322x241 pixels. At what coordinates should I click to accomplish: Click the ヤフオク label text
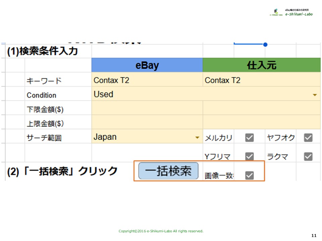[x=281, y=138]
